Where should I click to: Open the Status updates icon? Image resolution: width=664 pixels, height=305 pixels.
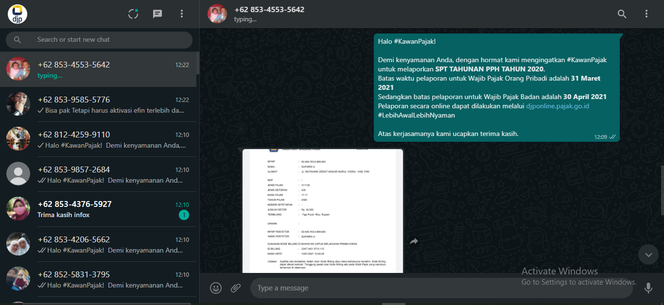(133, 14)
